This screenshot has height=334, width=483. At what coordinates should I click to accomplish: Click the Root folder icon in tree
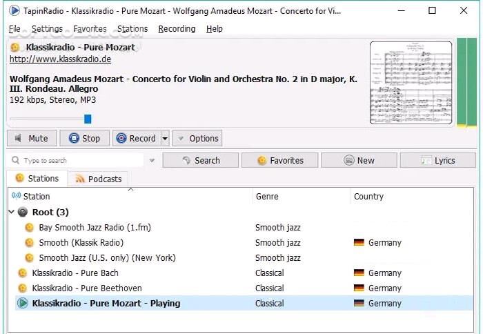pos(23,212)
